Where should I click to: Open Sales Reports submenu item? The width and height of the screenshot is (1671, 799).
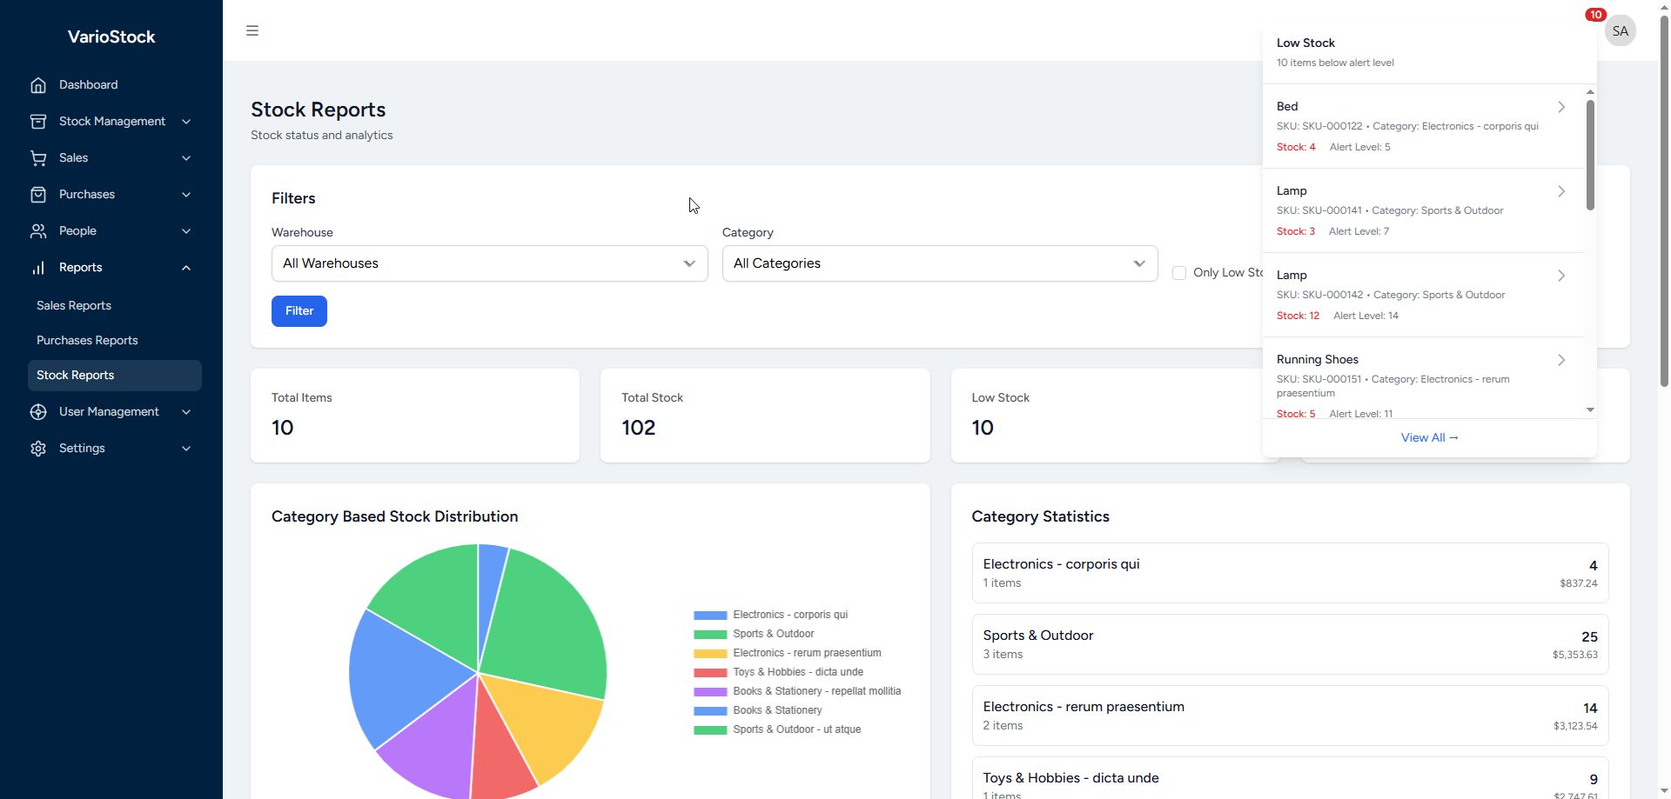tap(115, 306)
